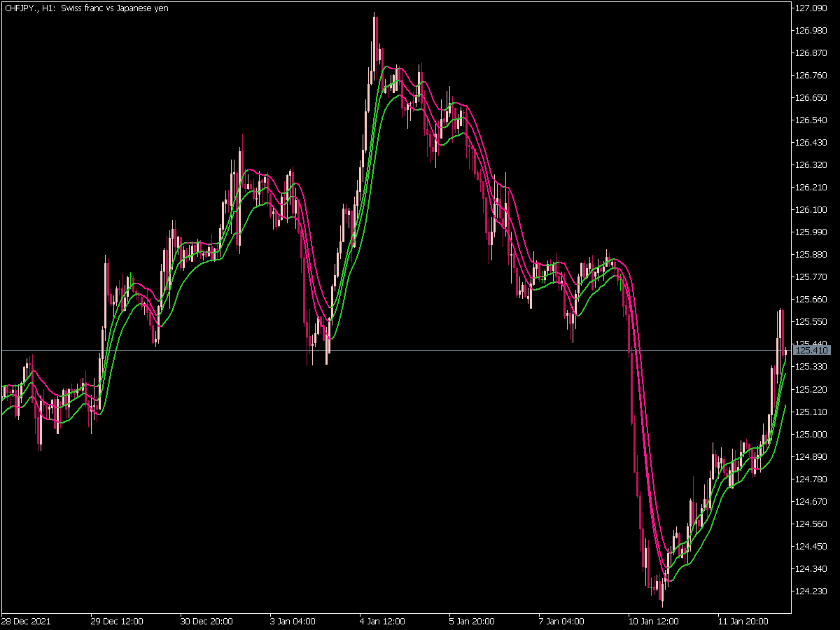Click the 126.540 price scale value
The width and height of the screenshot is (840, 630).
812,120
